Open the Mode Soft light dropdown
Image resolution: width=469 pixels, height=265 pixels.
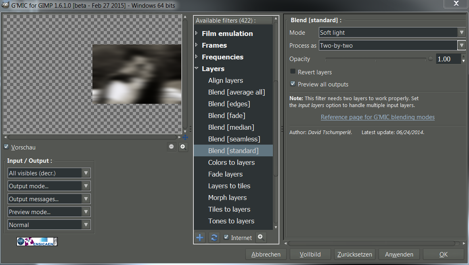tap(392, 32)
